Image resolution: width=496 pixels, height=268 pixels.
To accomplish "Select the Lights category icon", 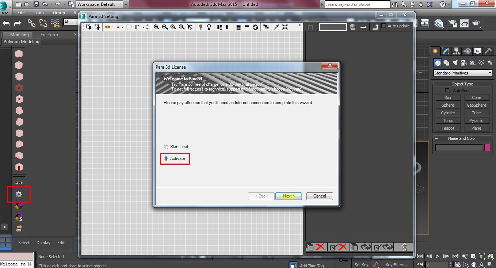I will [455, 63].
